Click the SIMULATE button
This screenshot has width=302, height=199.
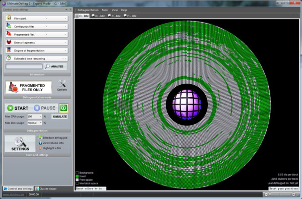(60, 116)
